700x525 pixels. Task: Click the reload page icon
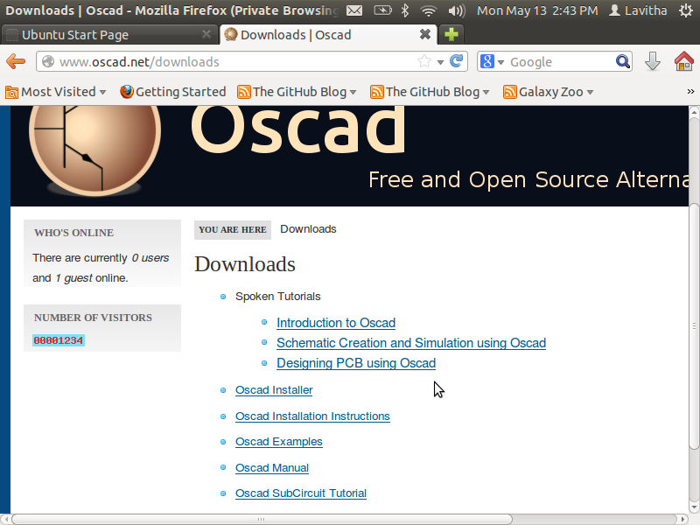pos(456,61)
